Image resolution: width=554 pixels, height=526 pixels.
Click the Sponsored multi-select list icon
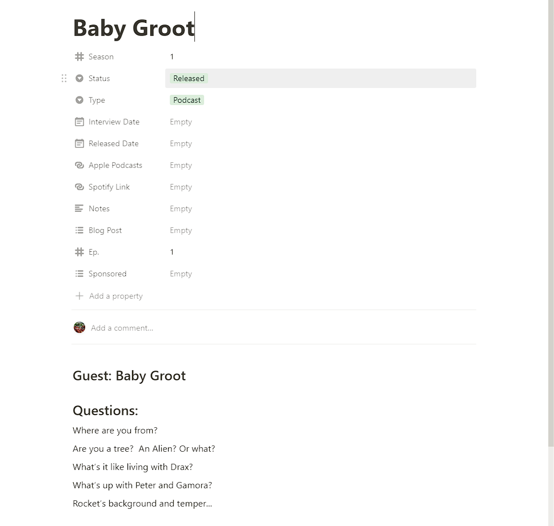(79, 274)
